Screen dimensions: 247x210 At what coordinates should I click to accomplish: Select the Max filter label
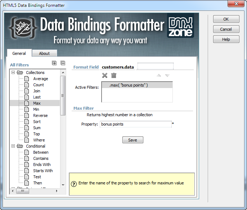(x=37, y=103)
